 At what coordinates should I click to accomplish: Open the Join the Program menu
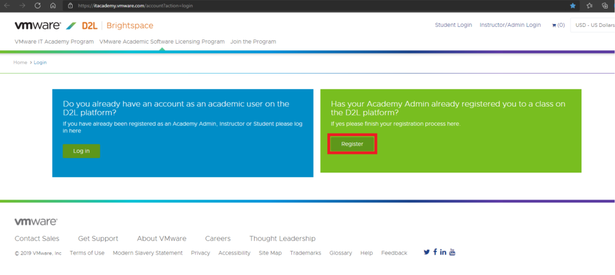coord(253,41)
